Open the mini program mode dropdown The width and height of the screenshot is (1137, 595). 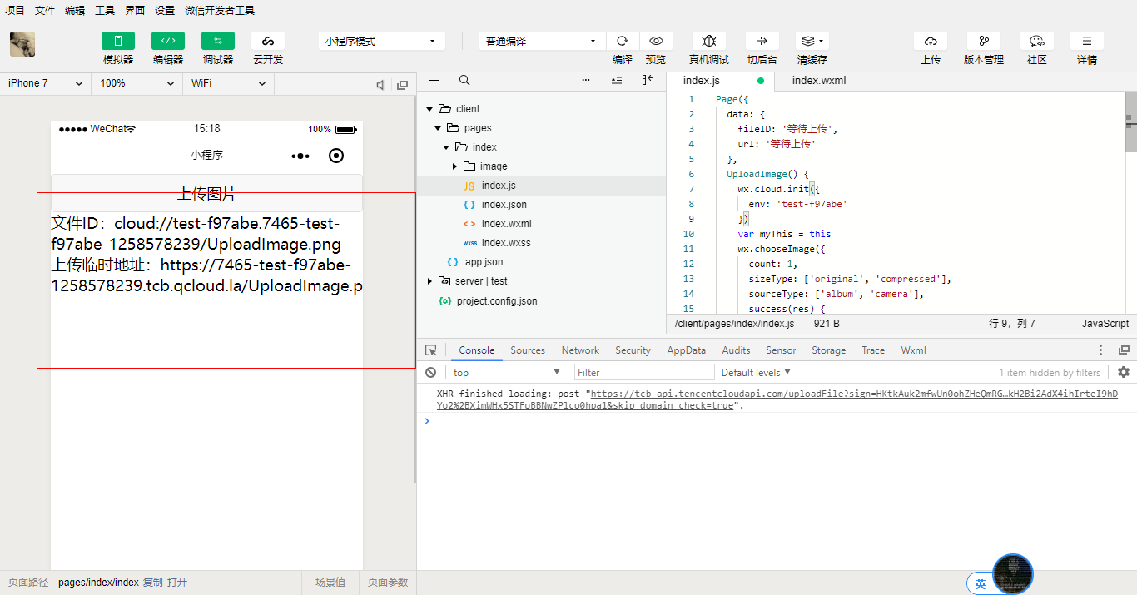pos(380,41)
